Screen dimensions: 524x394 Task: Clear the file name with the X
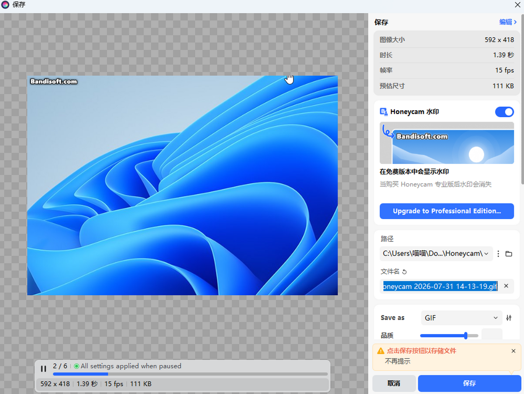(506, 286)
